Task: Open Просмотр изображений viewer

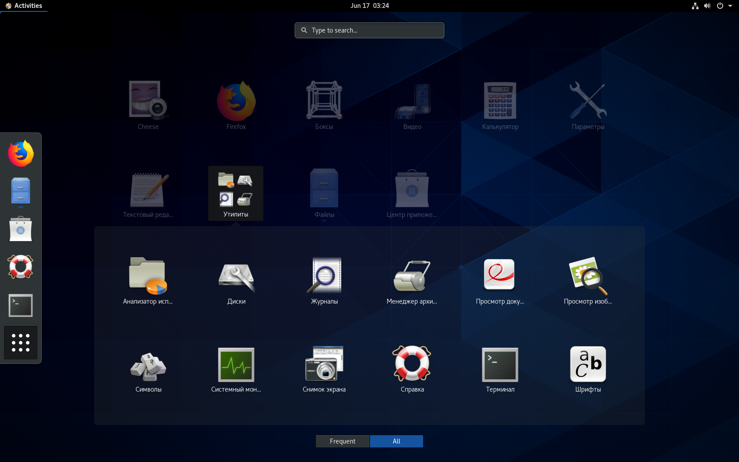Action: point(588,280)
